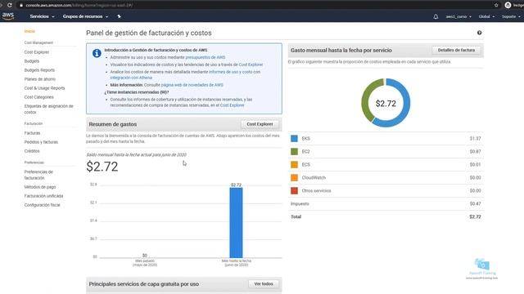
Task: Click the donut chart $2.72 center
Action: click(x=386, y=104)
